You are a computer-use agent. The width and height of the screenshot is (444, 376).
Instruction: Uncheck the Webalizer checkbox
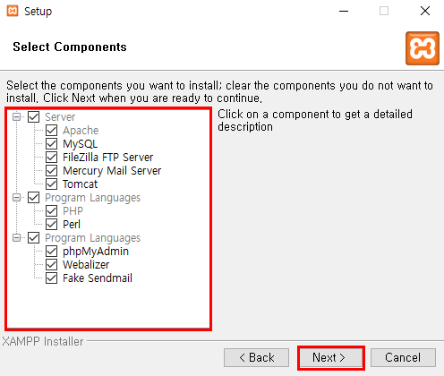[x=51, y=264]
